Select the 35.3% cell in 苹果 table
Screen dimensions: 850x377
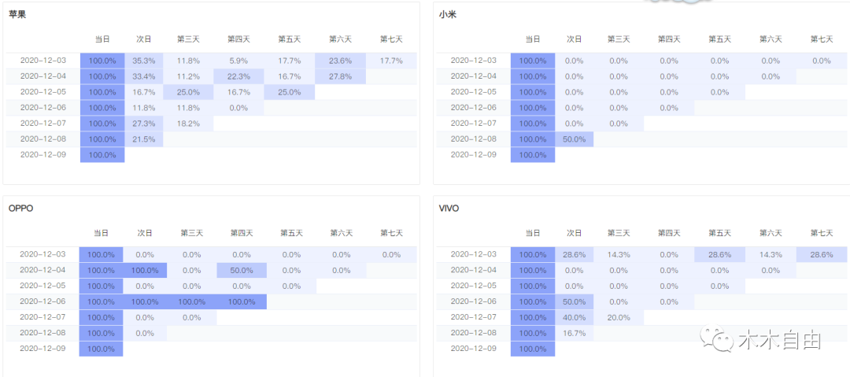[x=144, y=61]
